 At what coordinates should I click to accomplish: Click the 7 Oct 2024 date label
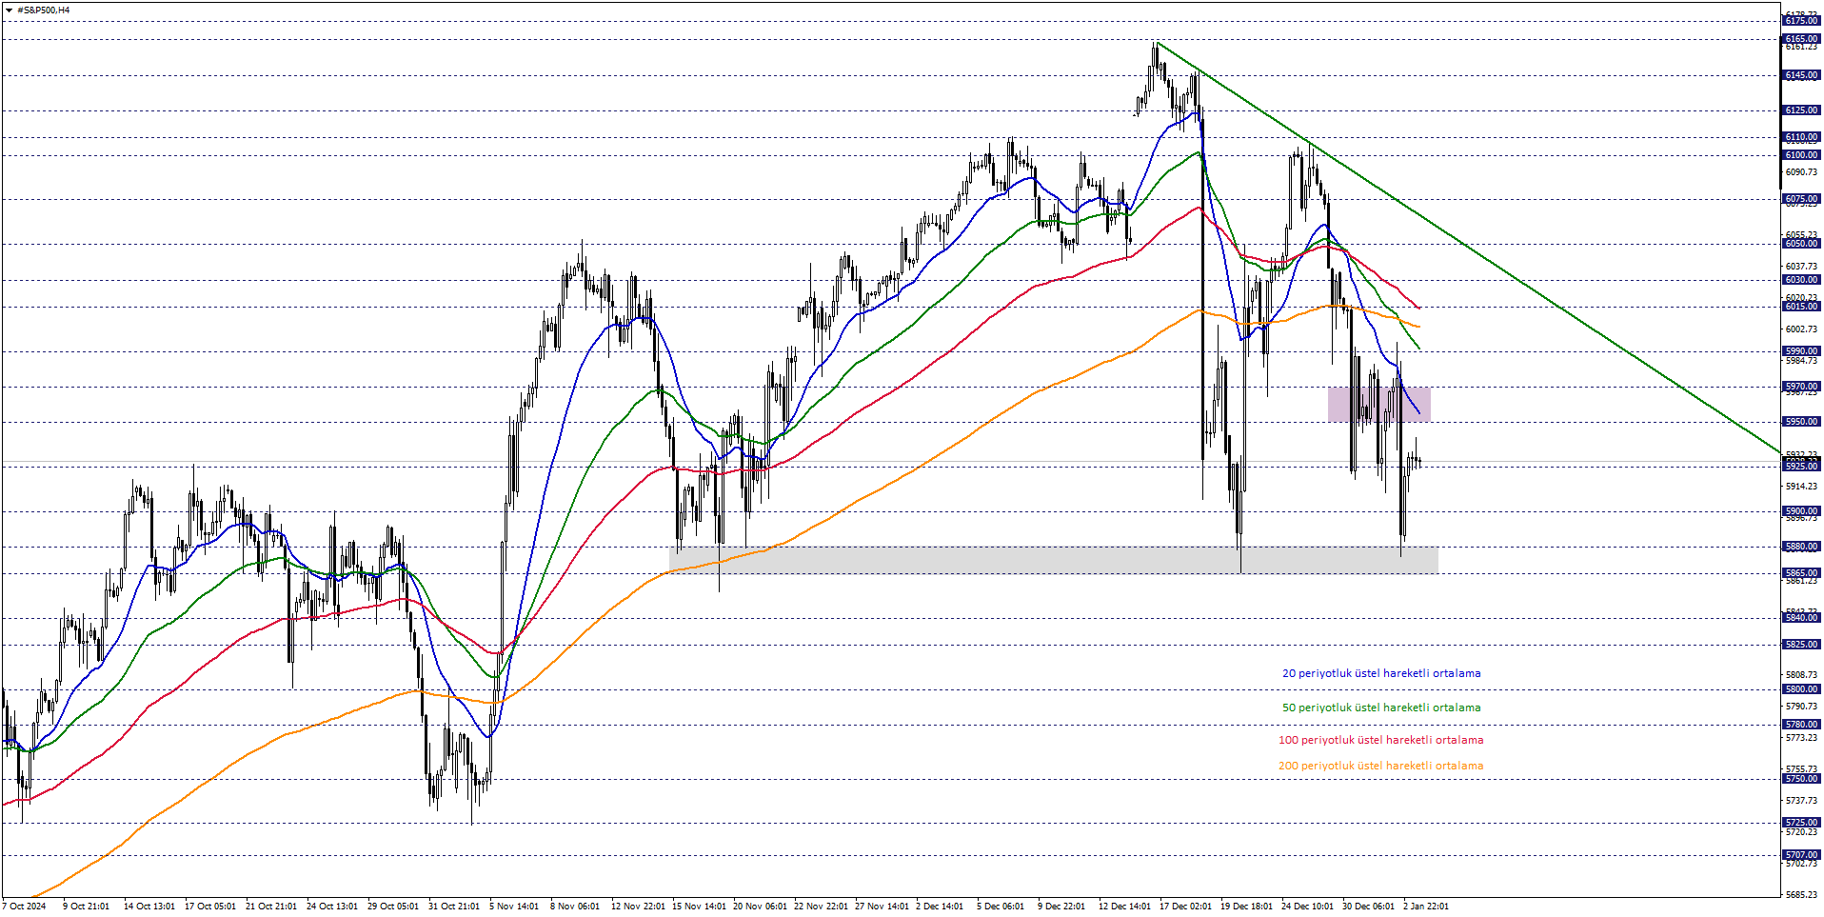pyautogui.click(x=24, y=906)
